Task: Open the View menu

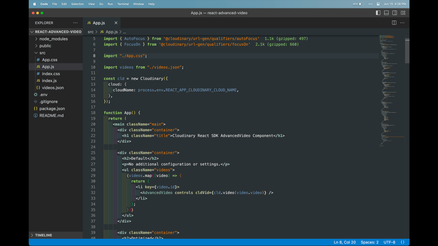Action: pyautogui.click(x=92, y=4)
